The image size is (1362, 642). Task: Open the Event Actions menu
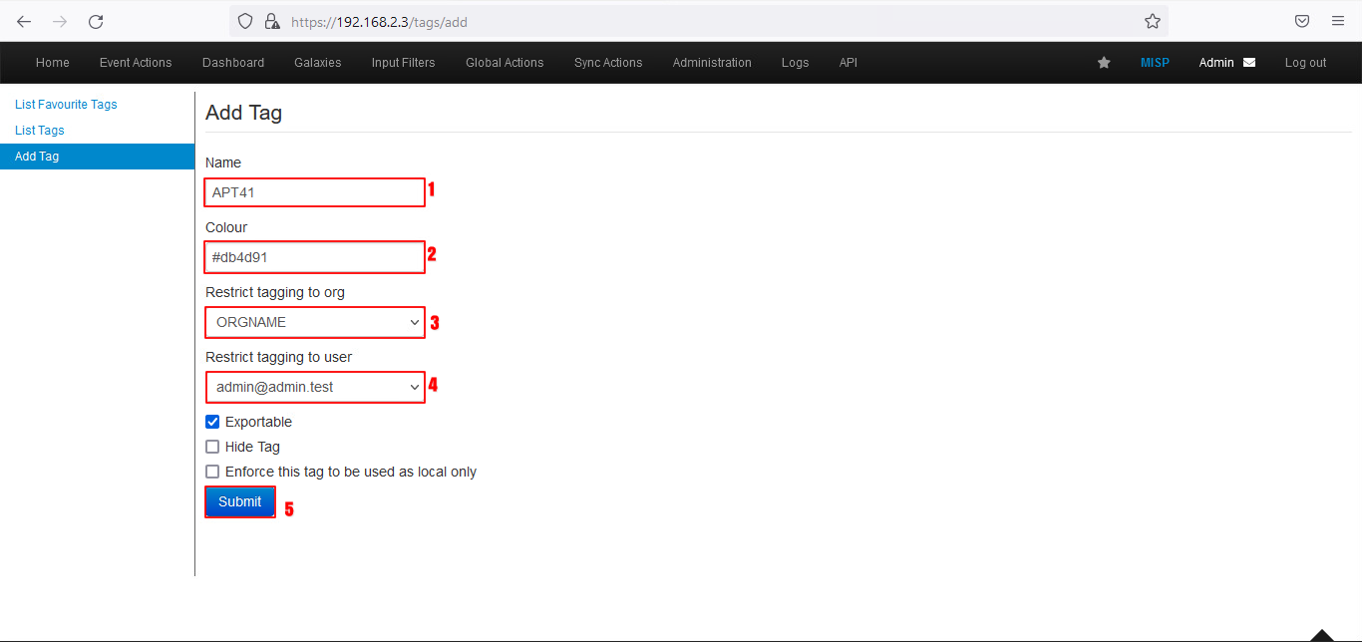pyautogui.click(x=136, y=63)
